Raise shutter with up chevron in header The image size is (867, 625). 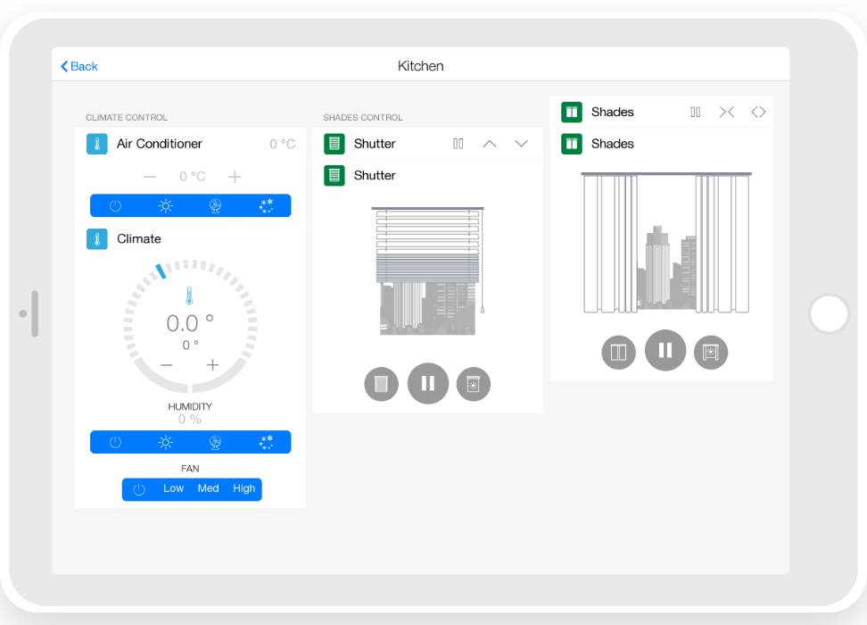490,144
